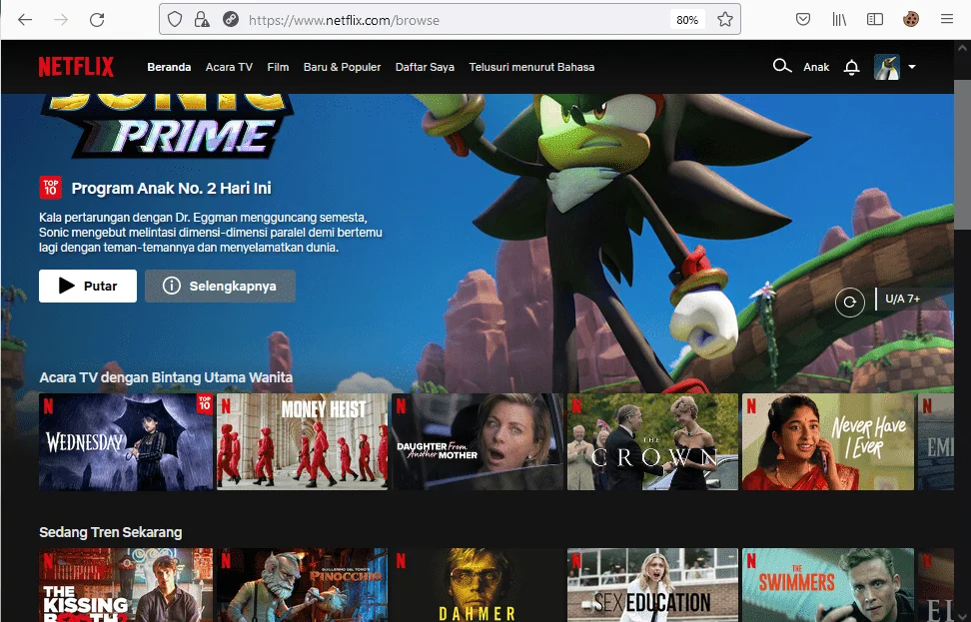The height and width of the screenshot is (622, 971).
Task: Open the browser library icon
Action: click(839, 19)
